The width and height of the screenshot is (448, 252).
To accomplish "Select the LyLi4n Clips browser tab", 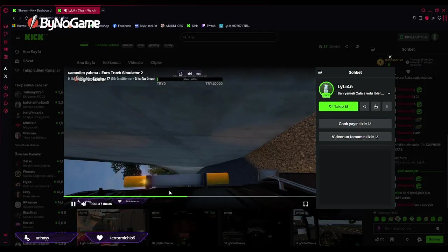I will 78,10.
